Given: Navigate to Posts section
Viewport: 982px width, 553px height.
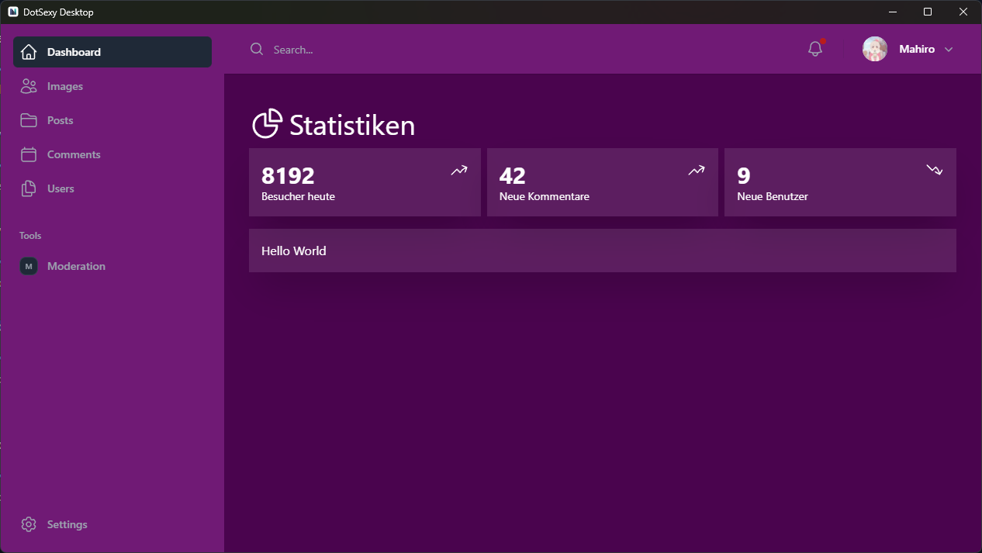Looking at the screenshot, I should pyautogui.click(x=61, y=120).
